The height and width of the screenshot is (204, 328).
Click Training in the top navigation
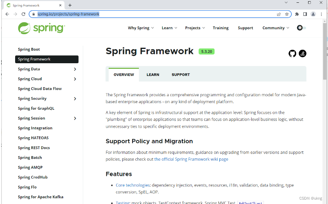(x=221, y=28)
